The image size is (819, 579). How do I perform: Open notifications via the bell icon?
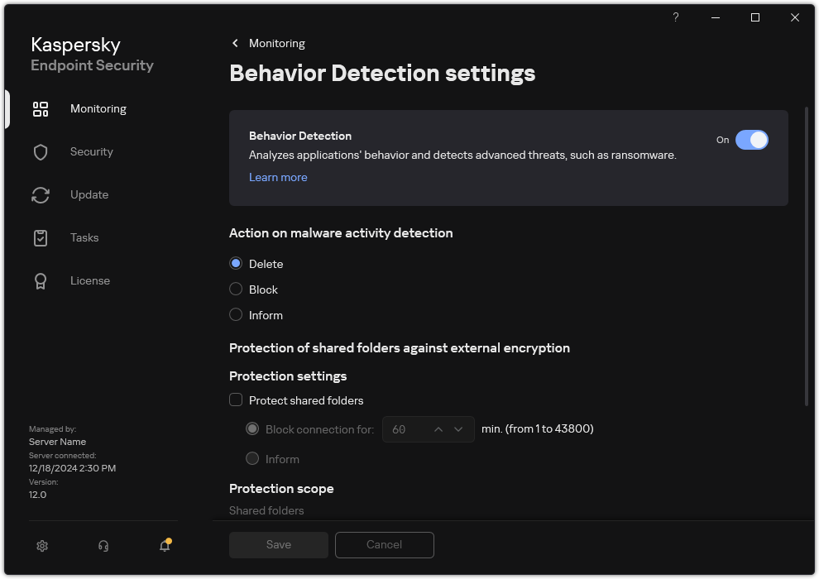point(164,547)
